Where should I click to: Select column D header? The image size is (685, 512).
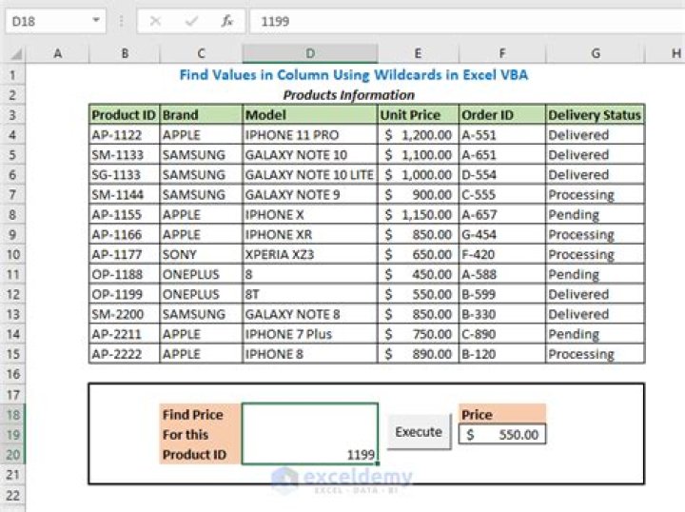point(310,53)
